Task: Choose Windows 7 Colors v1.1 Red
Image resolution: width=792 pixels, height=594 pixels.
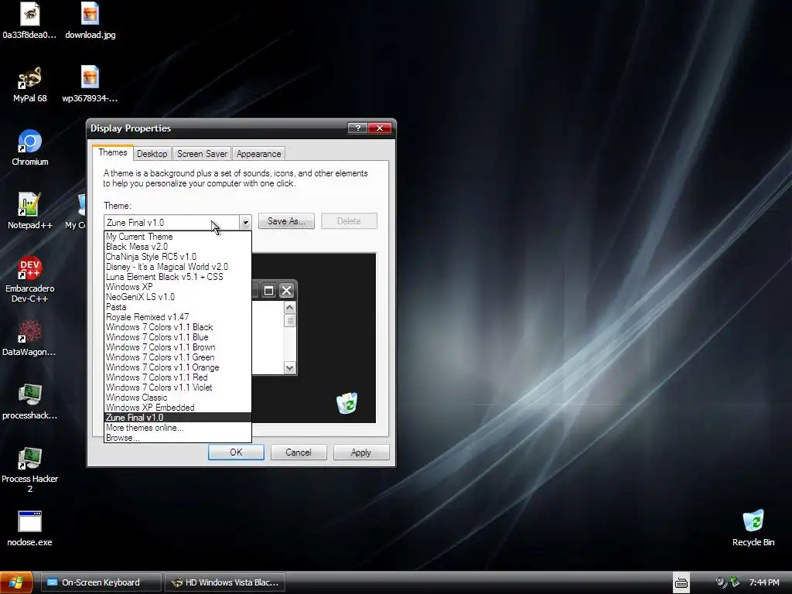Action: pos(177,377)
